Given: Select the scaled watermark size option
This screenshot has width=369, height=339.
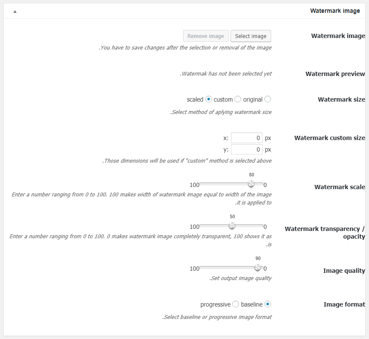Looking at the screenshot, I should pyautogui.click(x=209, y=99).
